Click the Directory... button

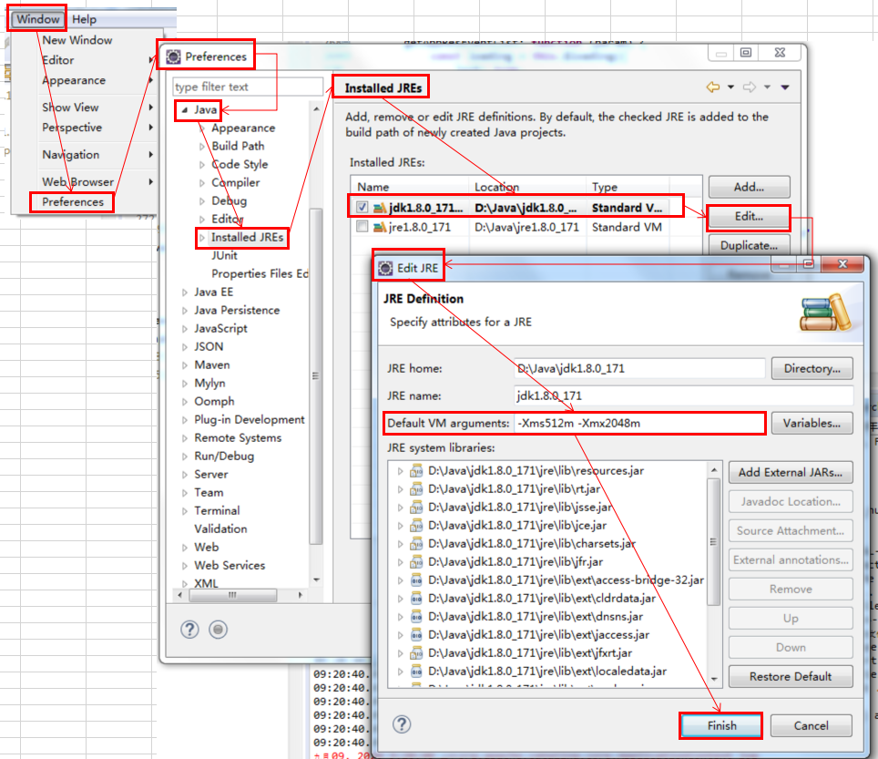812,369
